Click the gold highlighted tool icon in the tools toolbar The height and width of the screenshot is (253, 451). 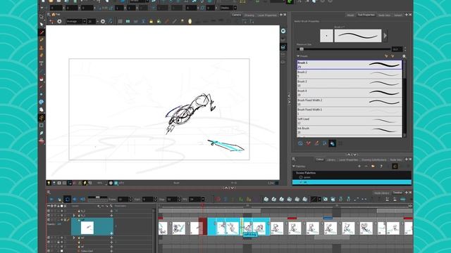tap(42, 117)
